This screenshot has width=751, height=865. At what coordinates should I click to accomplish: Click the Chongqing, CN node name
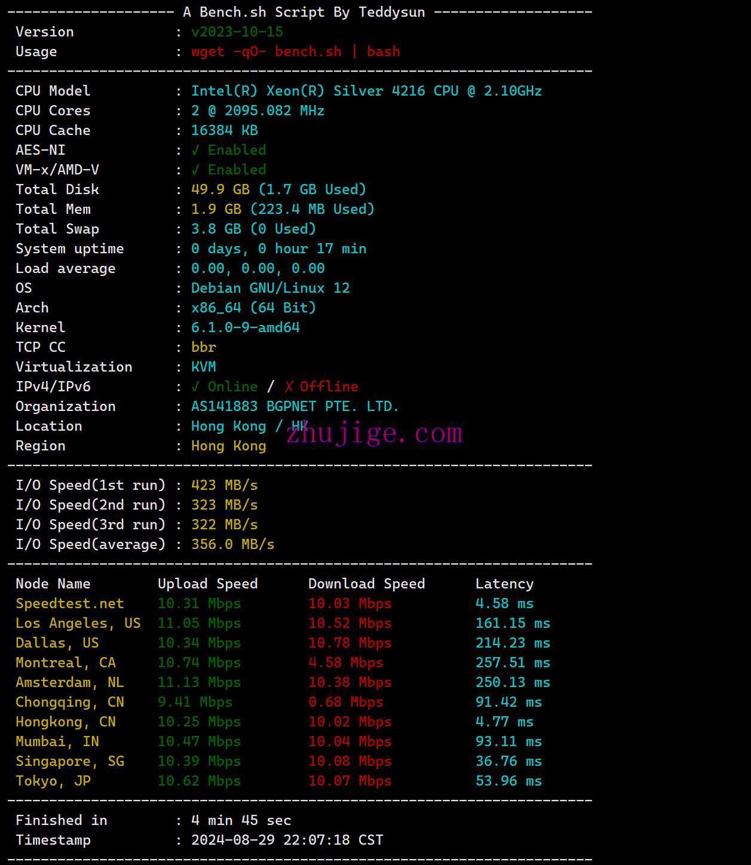pyautogui.click(x=70, y=702)
